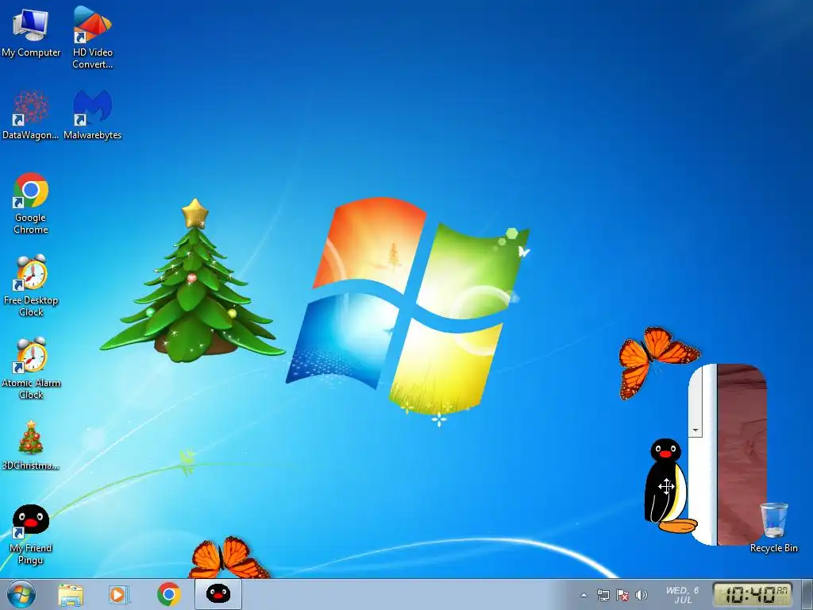Open the Action Center flag icon
The image size is (813, 610).
622,596
